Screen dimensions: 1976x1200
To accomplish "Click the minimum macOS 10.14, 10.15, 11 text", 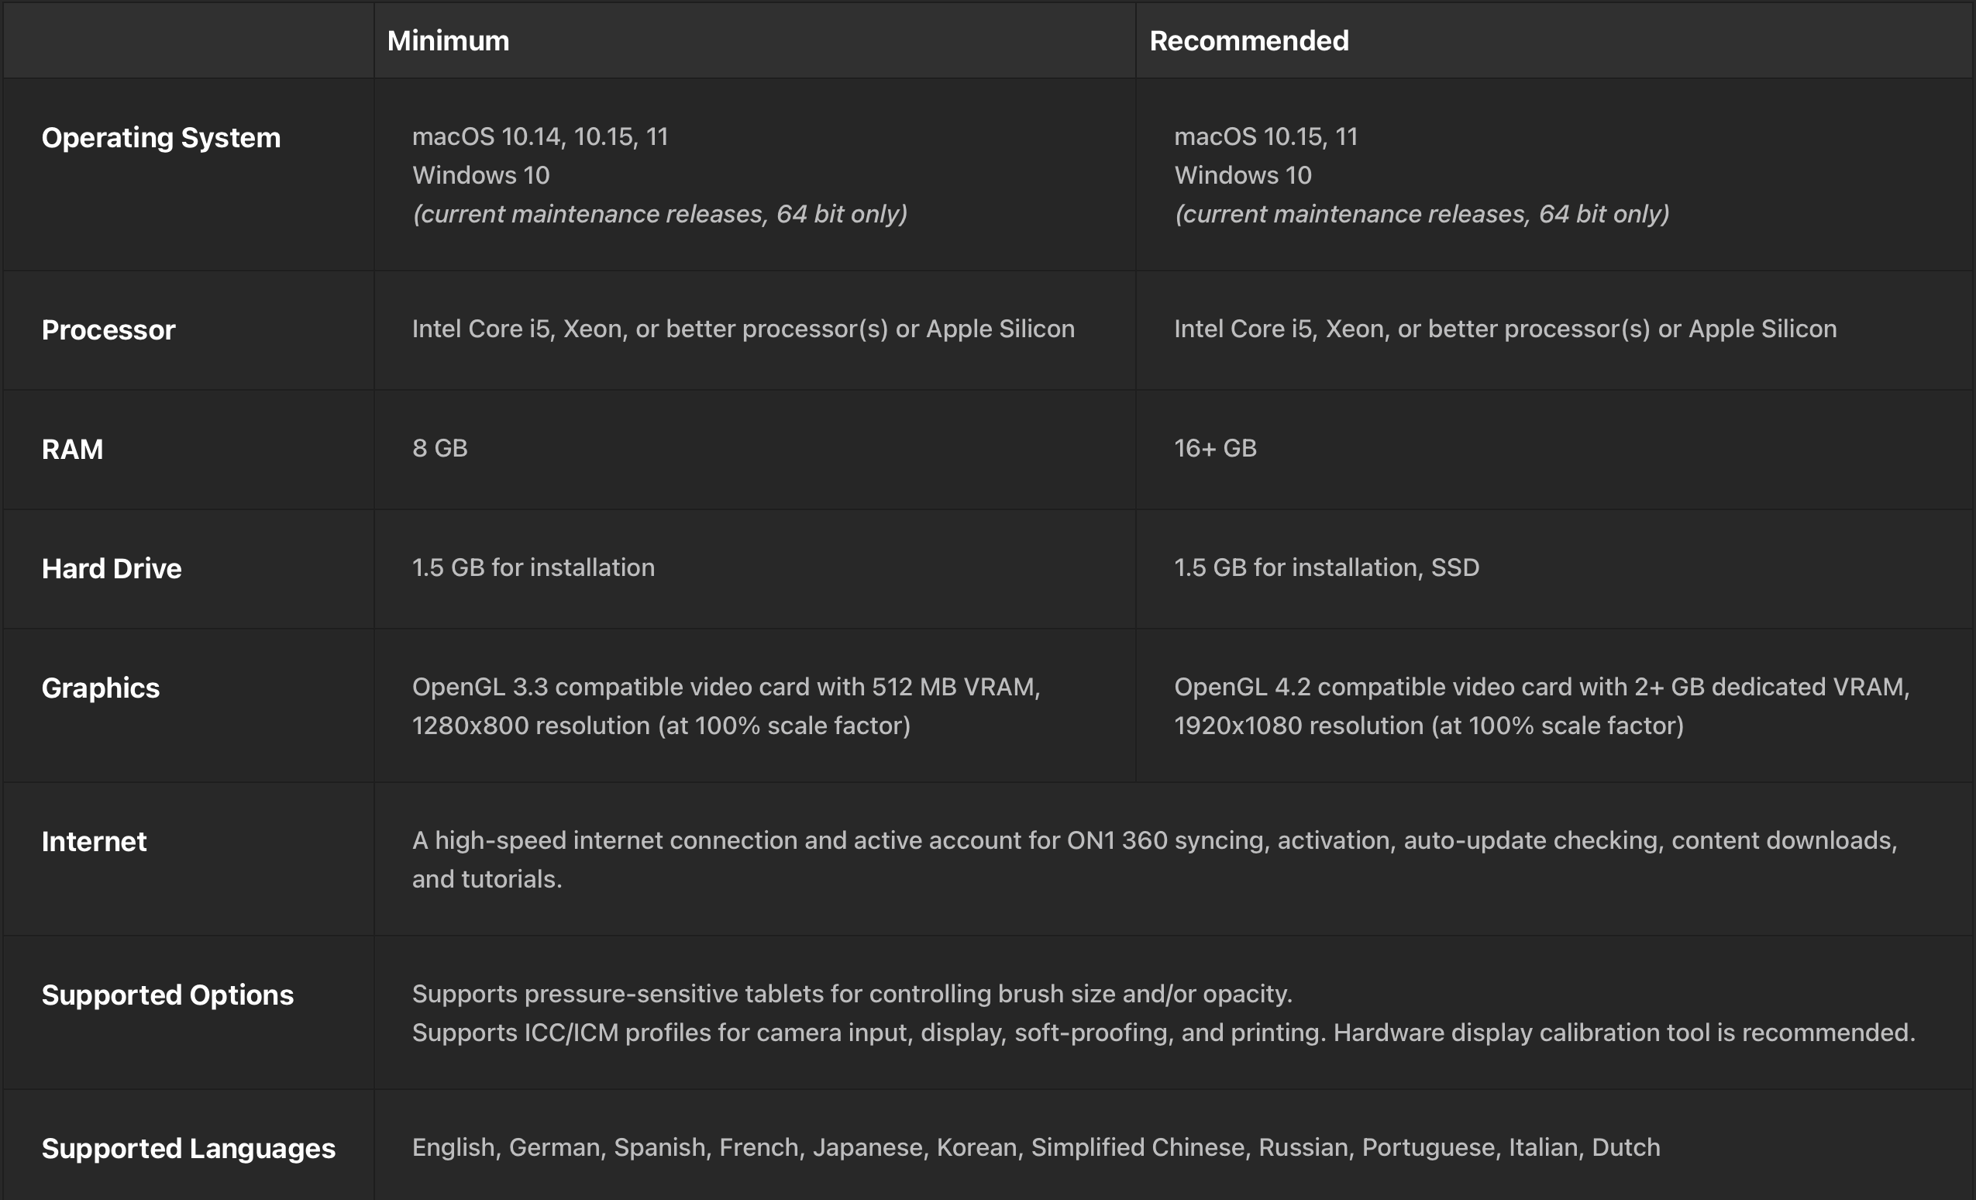I will coord(539,136).
